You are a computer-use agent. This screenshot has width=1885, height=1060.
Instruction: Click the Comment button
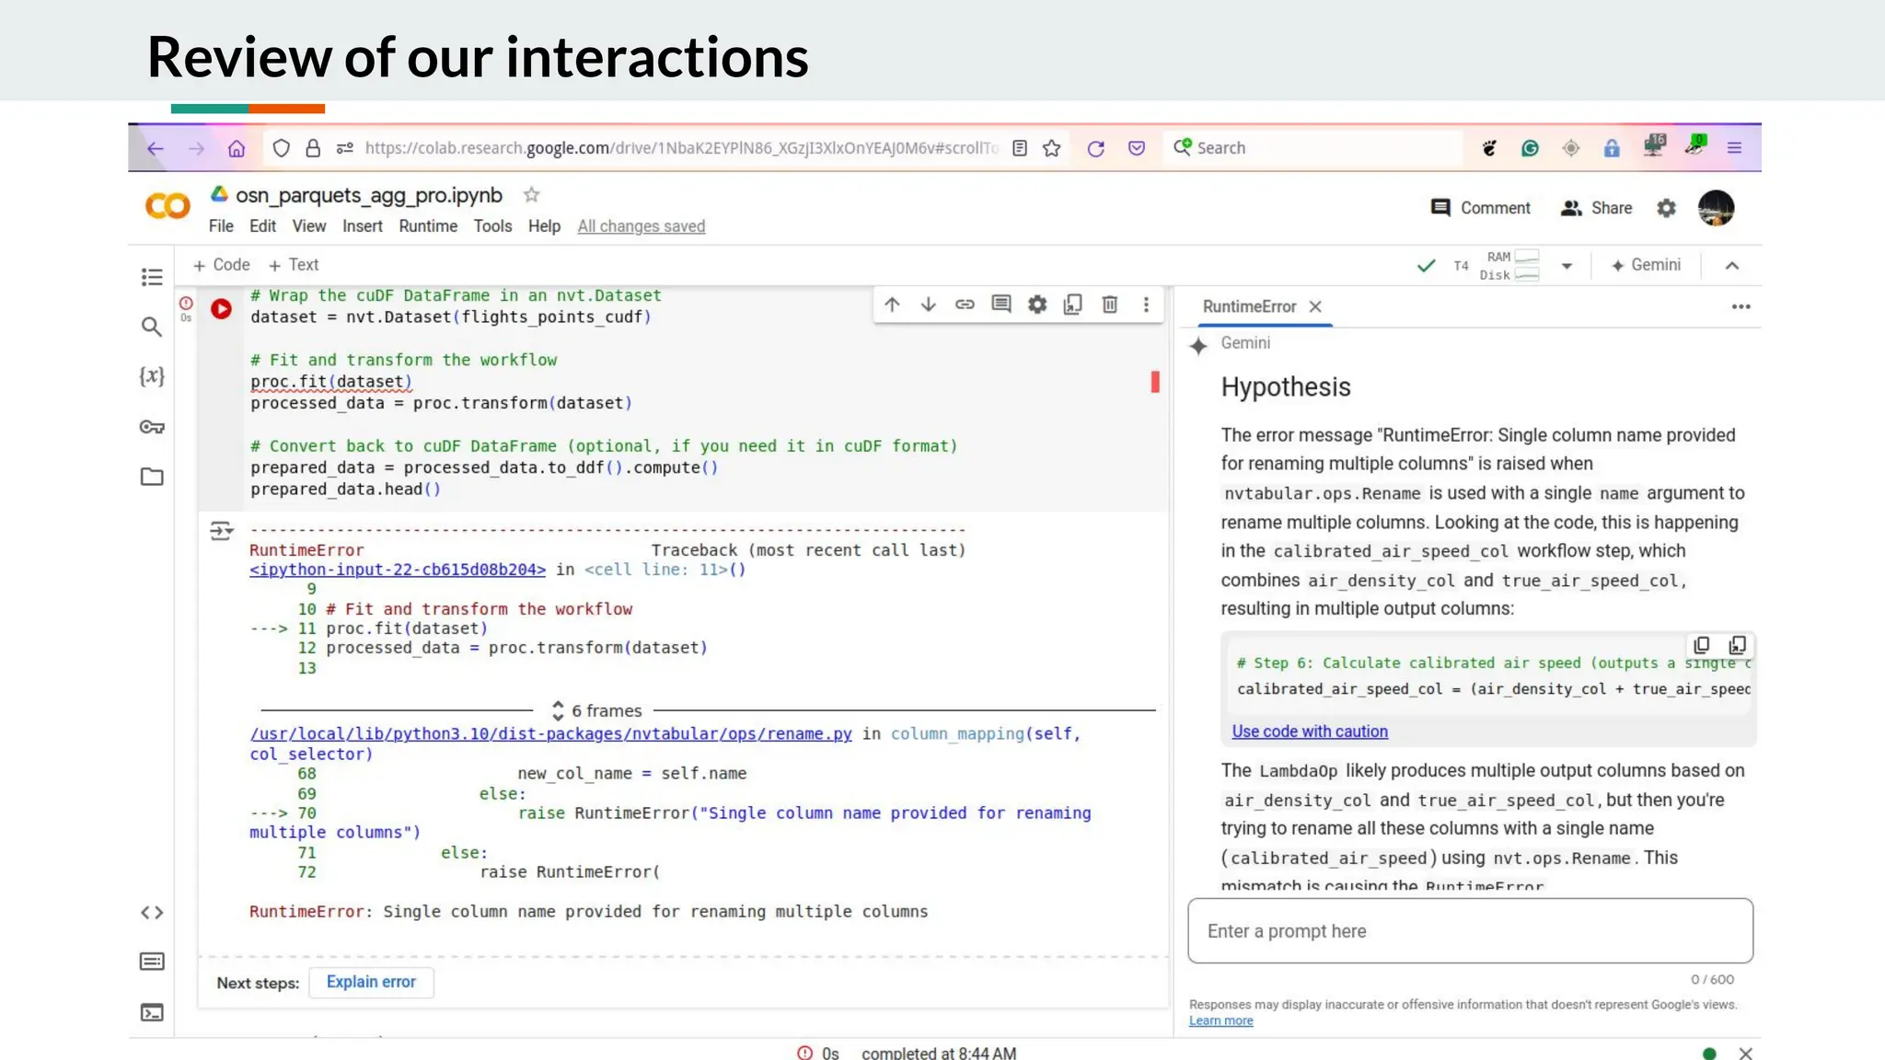(1481, 208)
